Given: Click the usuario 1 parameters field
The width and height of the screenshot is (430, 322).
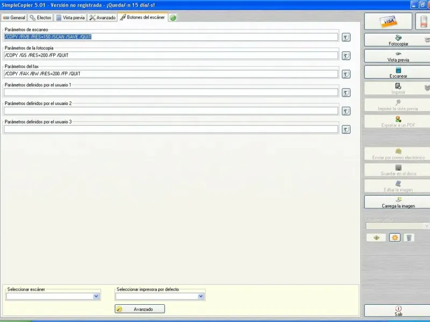Looking at the screenshot, I should (171, 92).
